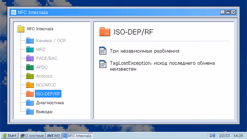
Task: Open the blue Диагностика folder icon
Action: click(30, 103)
